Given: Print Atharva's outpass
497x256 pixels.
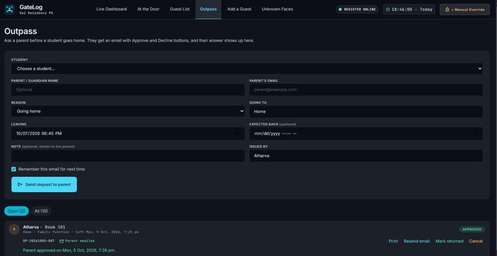Looking at the screenshot, I should point(393,241).
